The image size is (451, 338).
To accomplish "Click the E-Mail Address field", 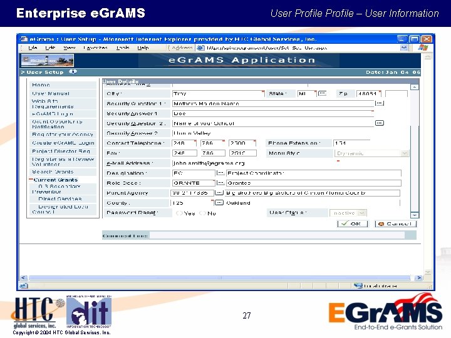I will (255, 163).
